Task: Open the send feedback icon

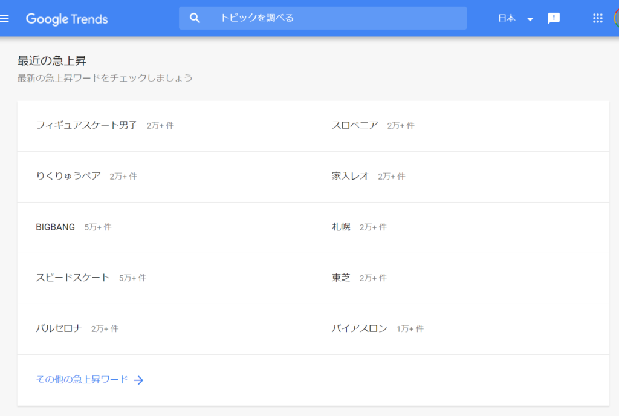Action: tap(554, 18)
